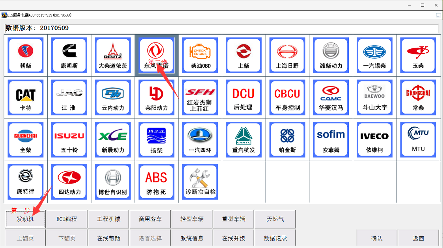
Task: Choose the 华菱汉马 CAMC icon
Action: coord(331,97)
